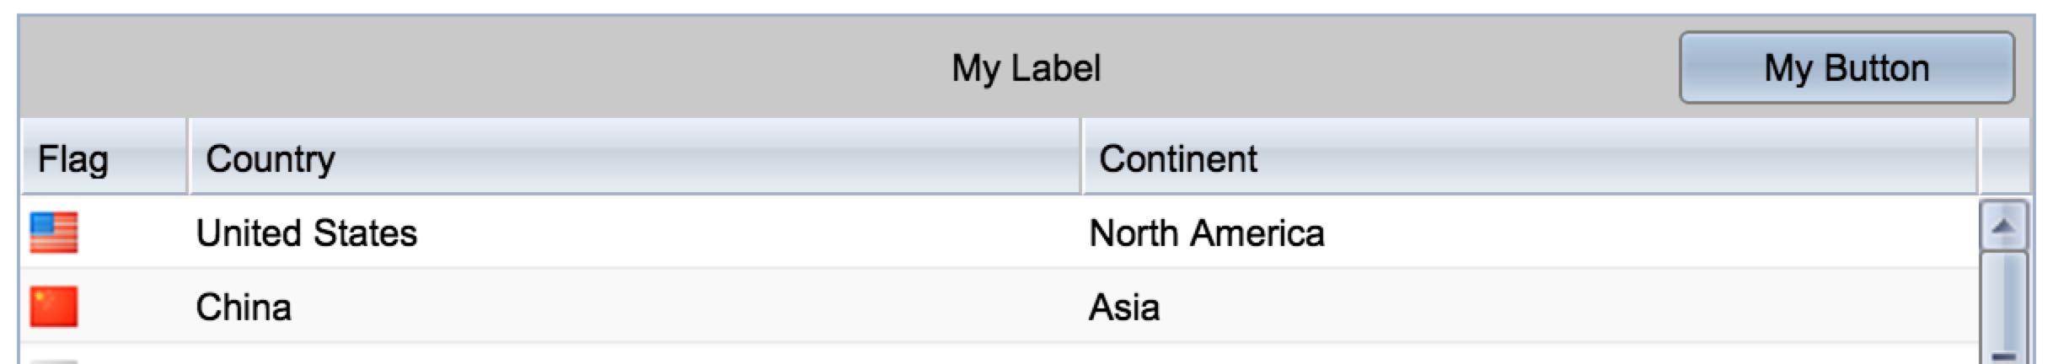Image resolution: width=2053 pixels, height=364 pixels.
Task: Select the North America continent cell
Action: pyautogui.click(x=1206, y=233)
